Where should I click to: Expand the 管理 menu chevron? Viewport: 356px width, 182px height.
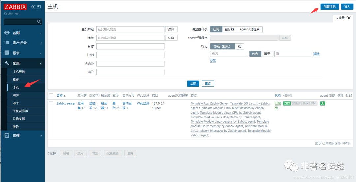pyautogui.click(x=41, y=136)
